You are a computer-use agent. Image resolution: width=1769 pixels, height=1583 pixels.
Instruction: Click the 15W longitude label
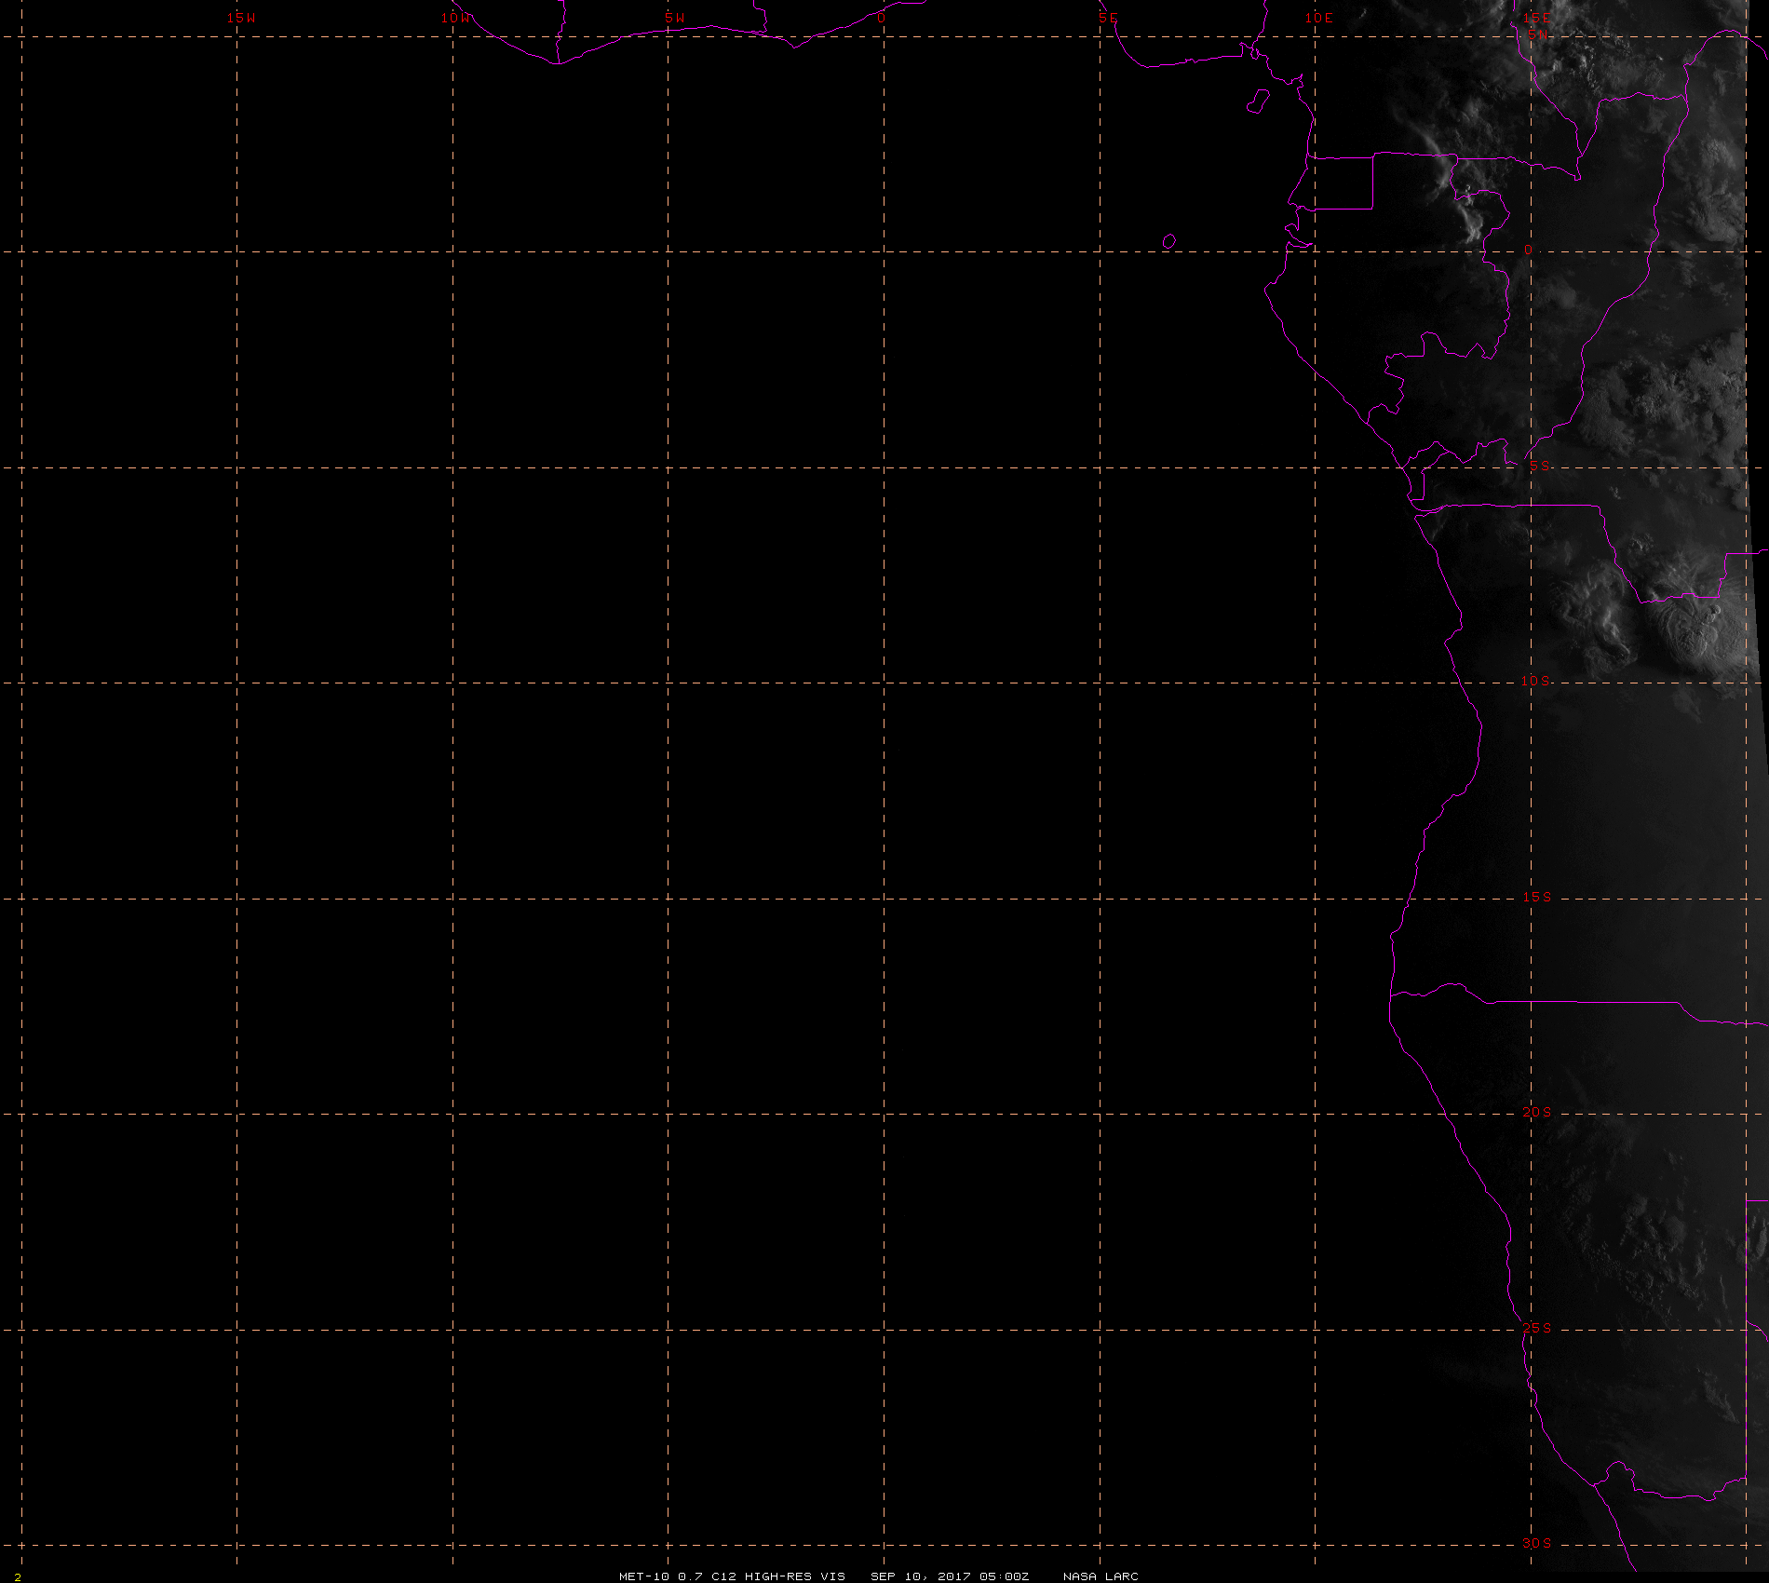(241, 18)
